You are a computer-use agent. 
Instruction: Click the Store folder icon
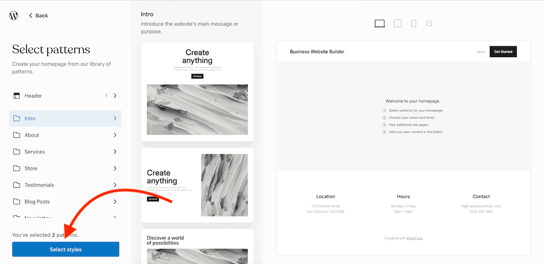coord(17,169)
